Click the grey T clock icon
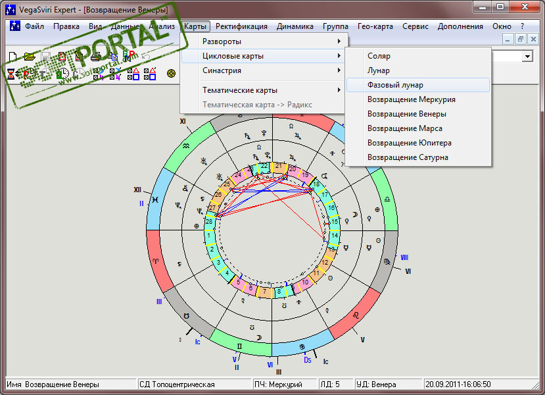Viewport: 545px width, 395px height. coord(45,74)
